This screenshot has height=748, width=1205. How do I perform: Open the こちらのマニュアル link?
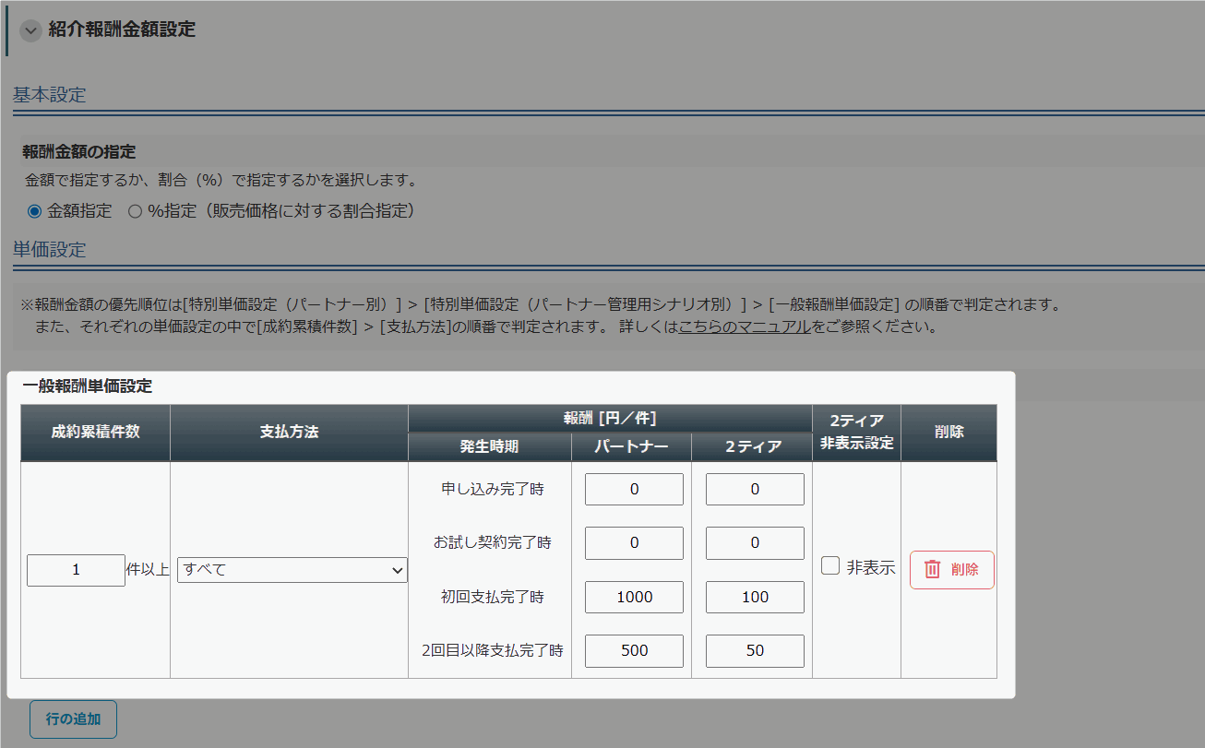745,327
